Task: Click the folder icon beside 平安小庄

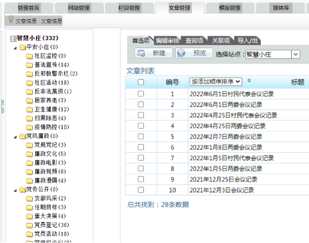Action: 22,47
